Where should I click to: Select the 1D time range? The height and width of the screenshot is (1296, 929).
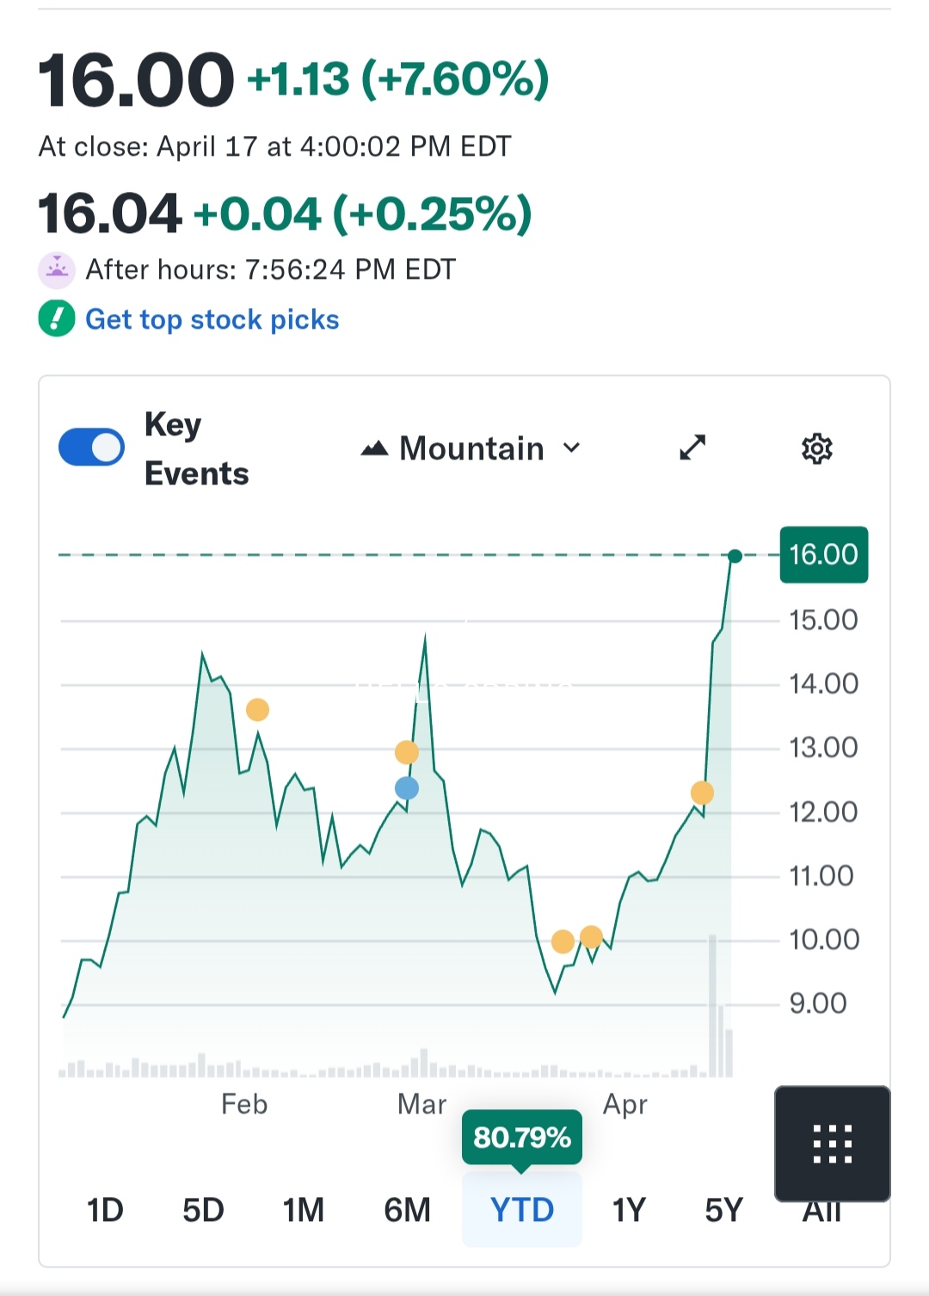[x=105, y=1210]
